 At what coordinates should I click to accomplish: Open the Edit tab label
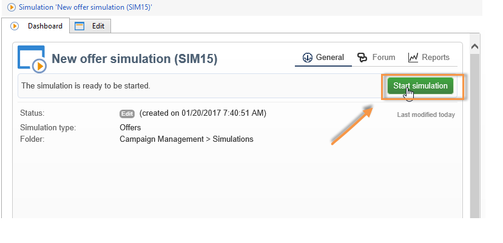pos(98,27)
